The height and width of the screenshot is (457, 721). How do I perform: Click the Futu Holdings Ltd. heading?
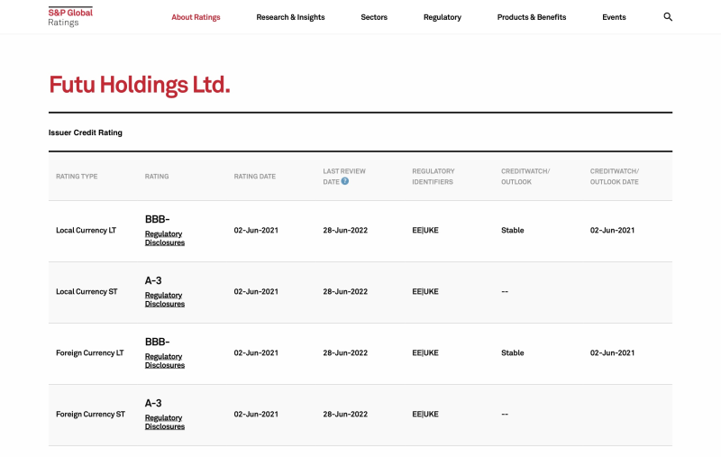pos(140,85)
